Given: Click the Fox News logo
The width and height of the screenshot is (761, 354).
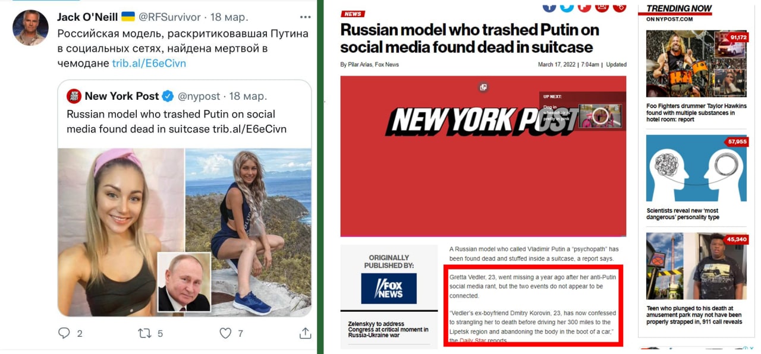Looking at the screenshot, I should coord(389,289).
